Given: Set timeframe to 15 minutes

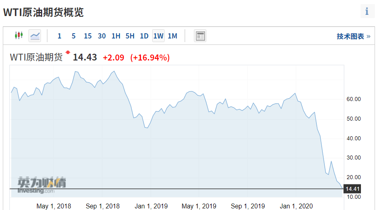Looking at the screenshot, I should [x=88, y=36].
